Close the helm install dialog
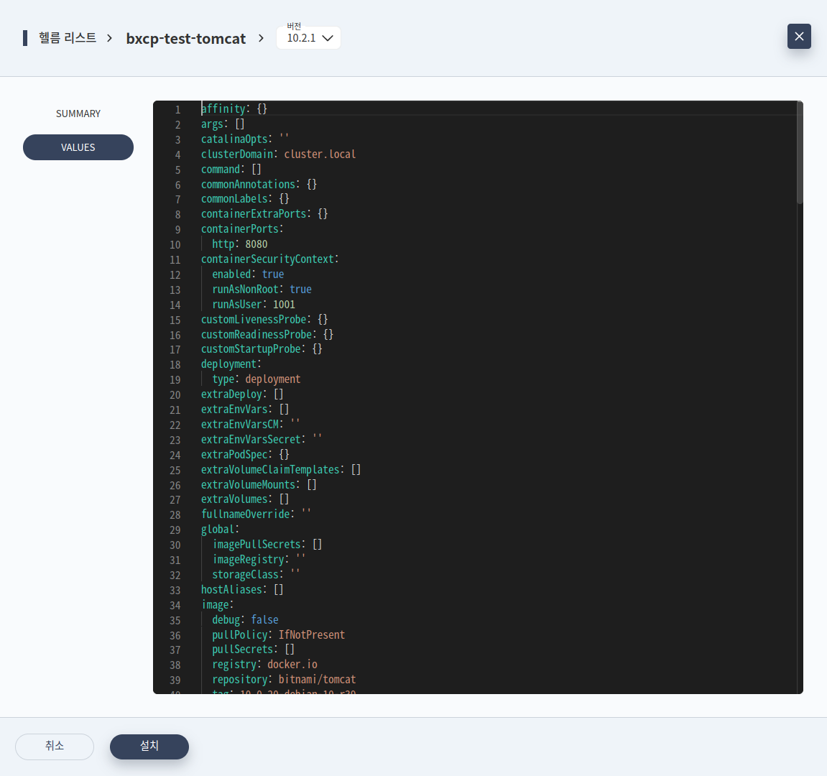The height and width of the screenshot is (776, 827). (x=798, y=37)
